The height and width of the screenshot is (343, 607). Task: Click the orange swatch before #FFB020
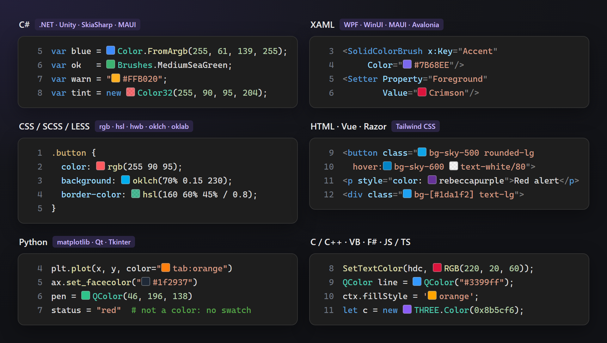pos(116,78)
